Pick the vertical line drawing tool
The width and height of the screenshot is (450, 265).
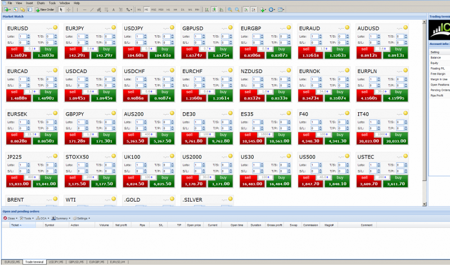pyautogui.click(x=77, y=10)
